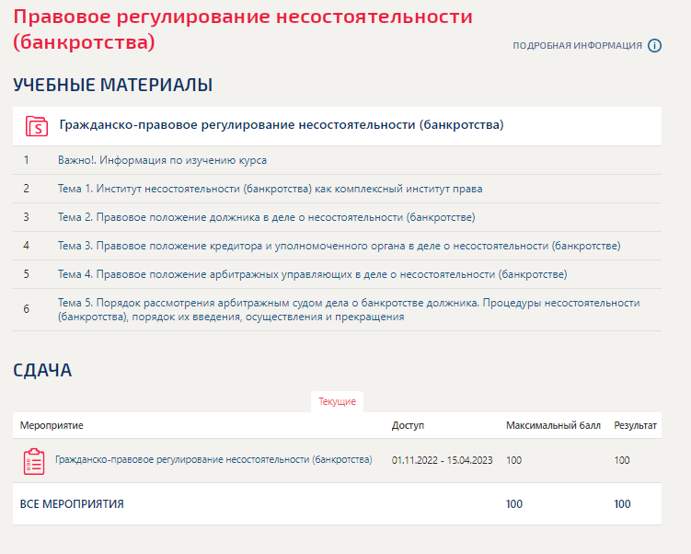Image resolution: width=691 pixels, height=554 pixels.
Task: Select Тема 2 on правовое положение должника
Action: click(266, 217)
